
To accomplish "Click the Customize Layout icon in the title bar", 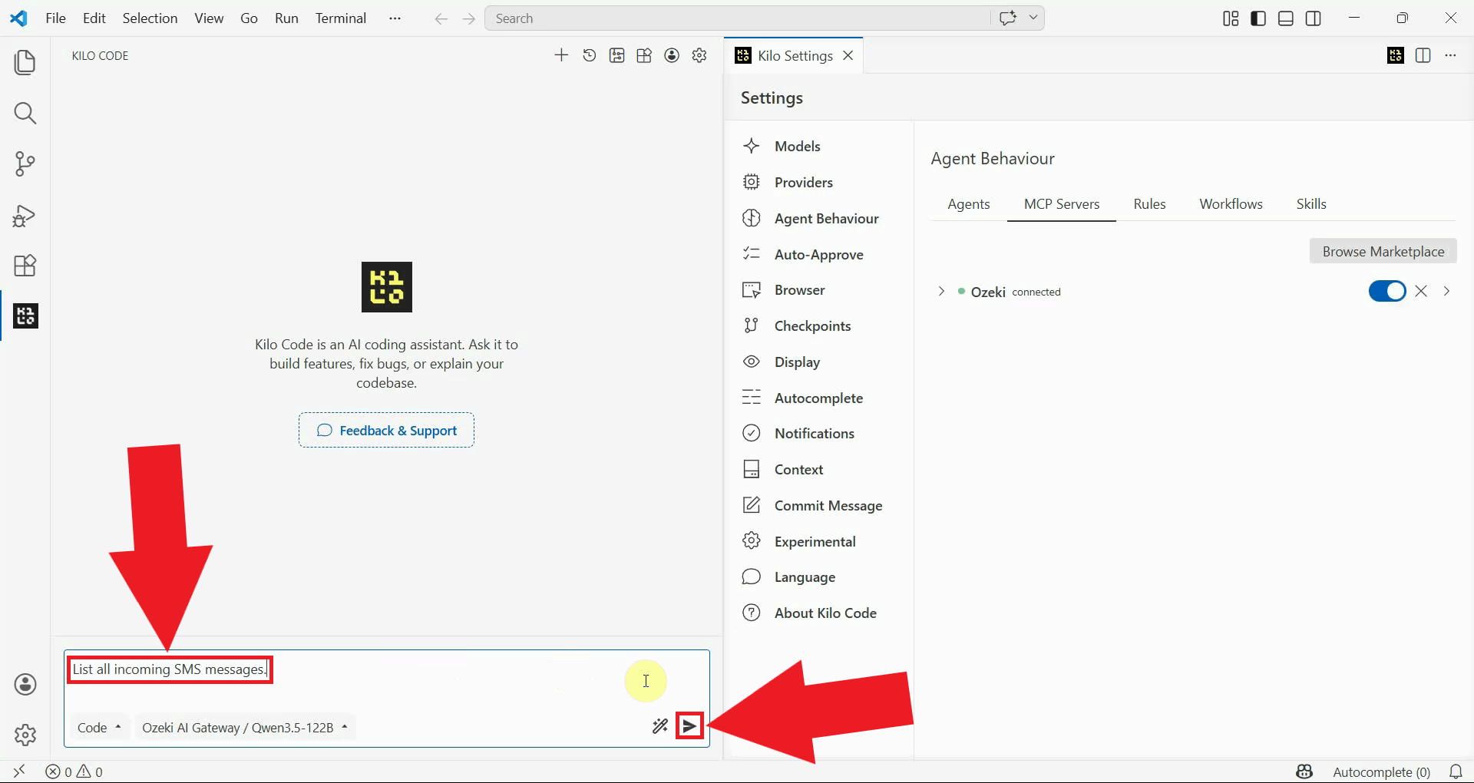I will (1231, 18).
